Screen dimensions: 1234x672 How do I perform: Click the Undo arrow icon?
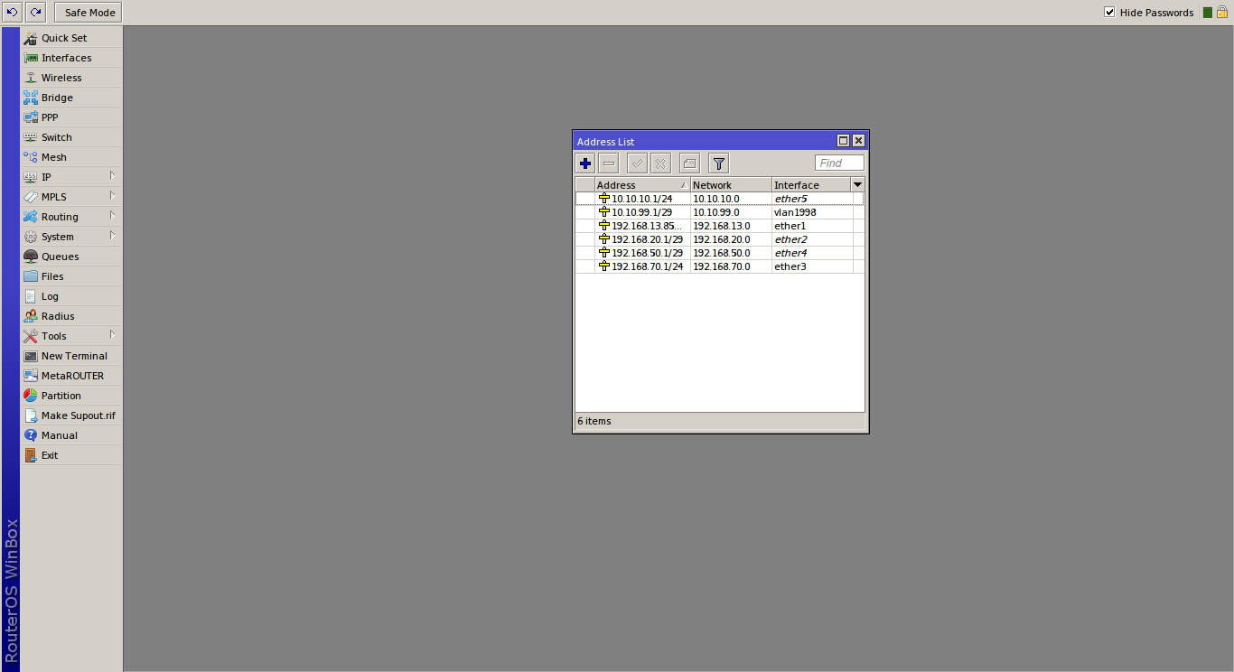(13, 13)
